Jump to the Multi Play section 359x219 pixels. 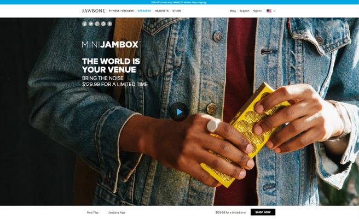pos(92,212)
